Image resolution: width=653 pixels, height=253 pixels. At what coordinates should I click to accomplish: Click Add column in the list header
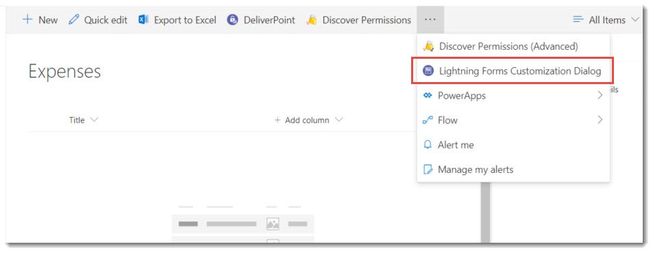(308, 120)
